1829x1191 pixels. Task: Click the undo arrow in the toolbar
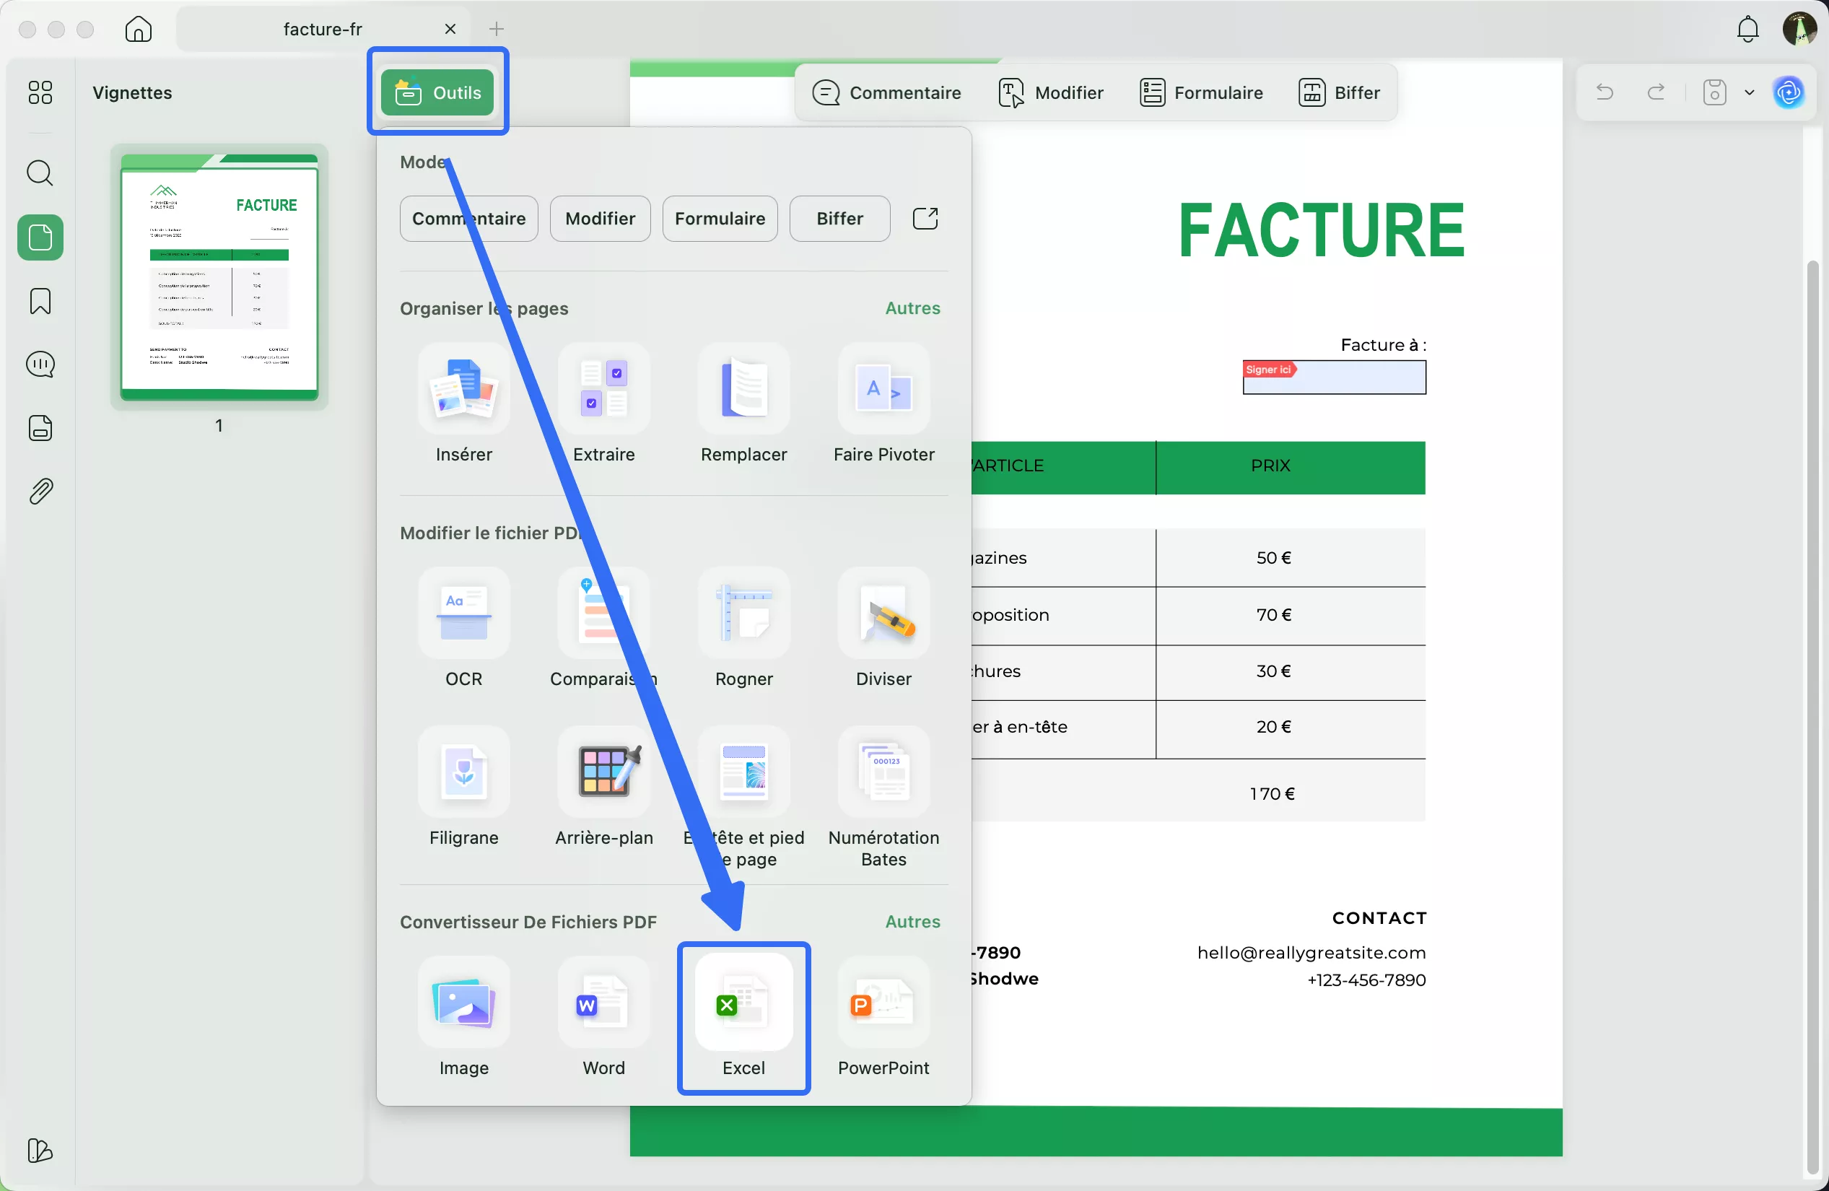coord(1605,92)
